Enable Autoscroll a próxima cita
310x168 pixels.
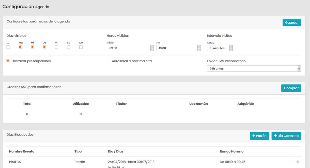pyautogui.click(x=108, y=60)
